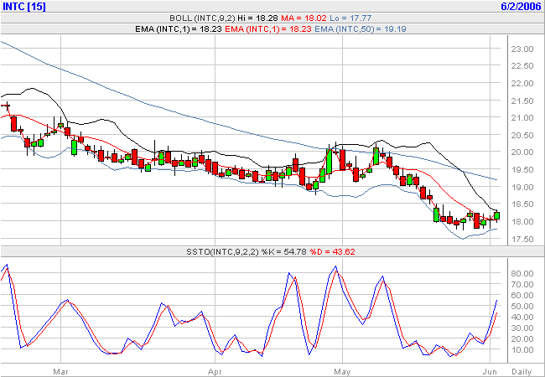Click the 70.00 stochastic axis label
The width and height of the screenshot is (545, 377).
click(522, 285)
